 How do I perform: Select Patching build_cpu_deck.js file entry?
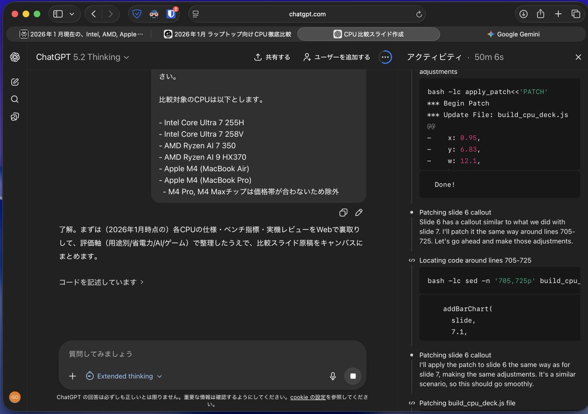click(x=467, y=403)
